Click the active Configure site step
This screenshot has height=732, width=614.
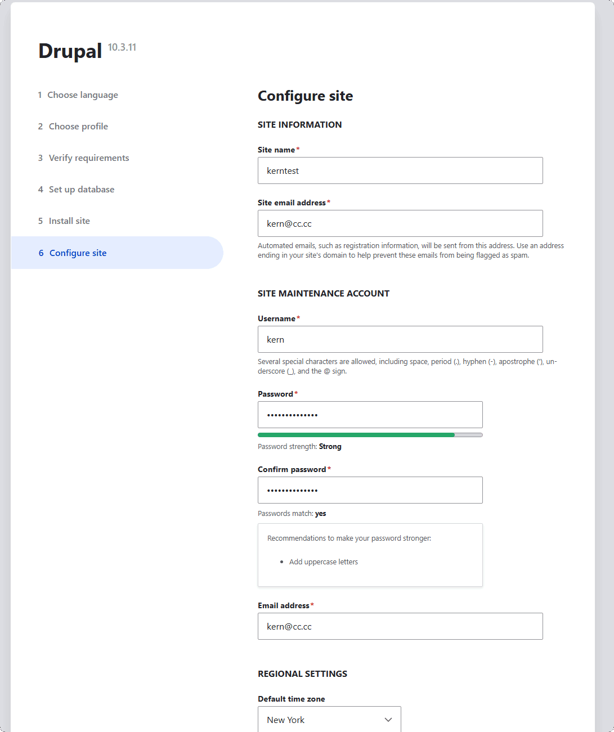tap(78, 253)
